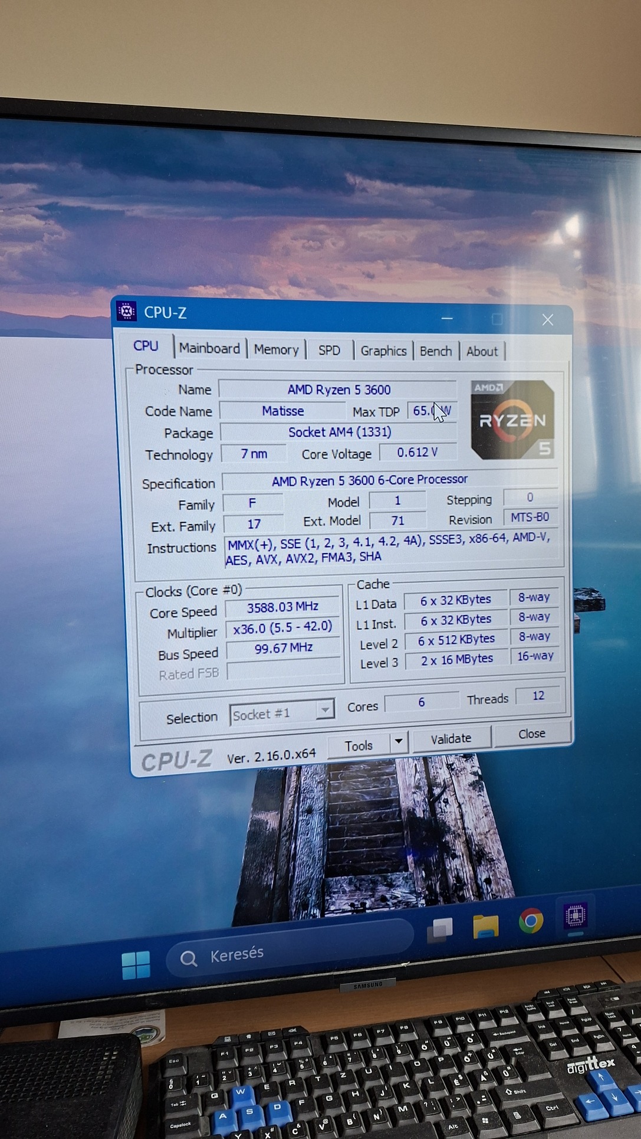Click the L1 Data value 6 x 32 KBytes
The height and width of the screenshot is (1139, 641).
[x=455, y=600]
